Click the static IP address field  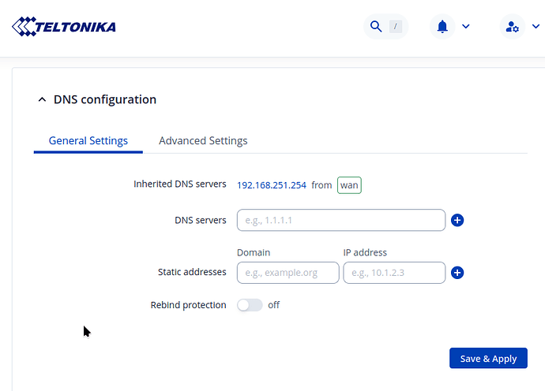393,273
